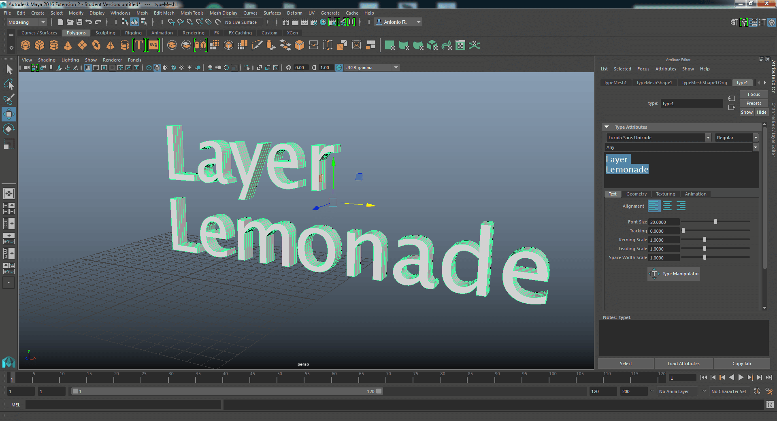Screen dimensions: 777x421
Task: Click the Save scene icon
Action: pyautogui.click(x=79, y=22)
